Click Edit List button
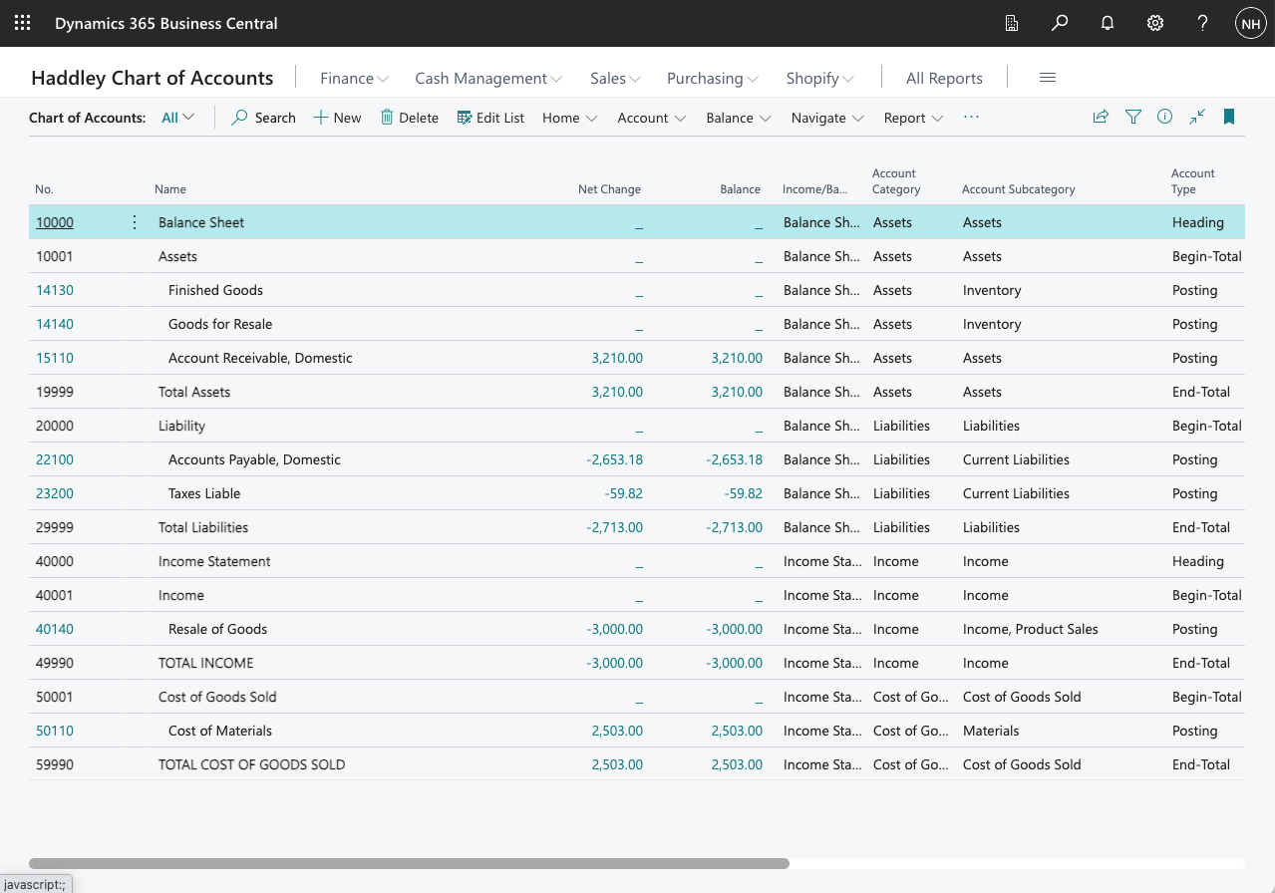Viewport: 1275px width, 893px height. point(490,118)
